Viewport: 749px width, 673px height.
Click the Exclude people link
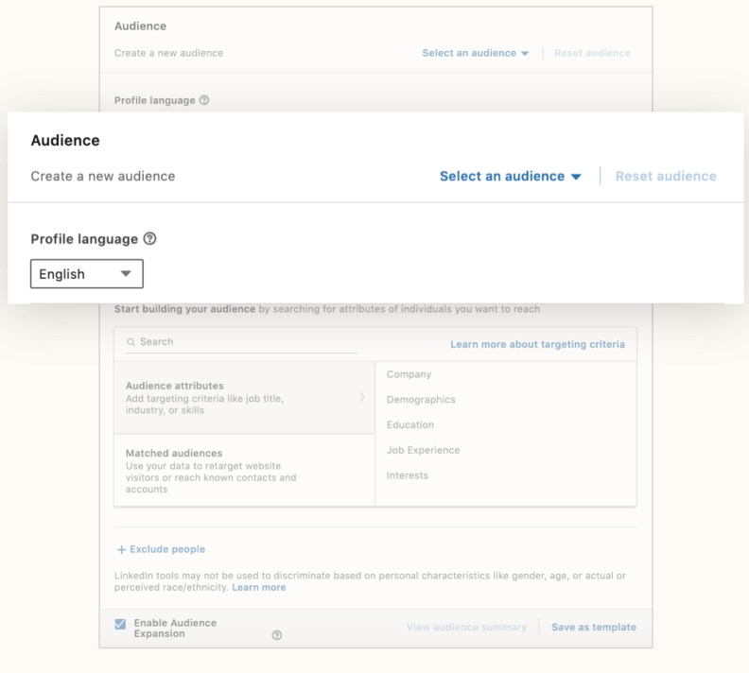[167, 549]
